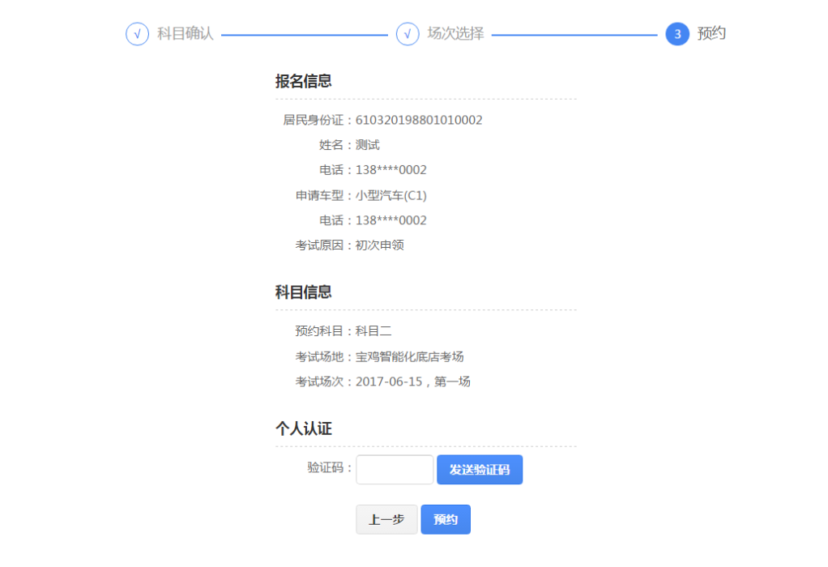This screenshot has width=828, height=567.
Task: Click the 科目信息 section heading
Action: [x=304, y=292]
